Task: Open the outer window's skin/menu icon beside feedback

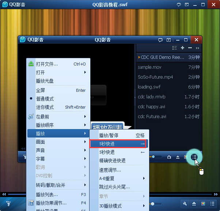Action: (x=187, y=5)
